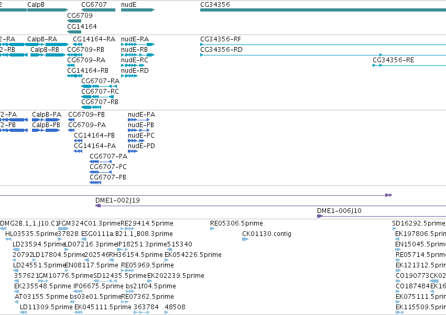This screenshot has height=315, width=446.
Task: Select transcript nudE-RB
Action: pos(138,55)
